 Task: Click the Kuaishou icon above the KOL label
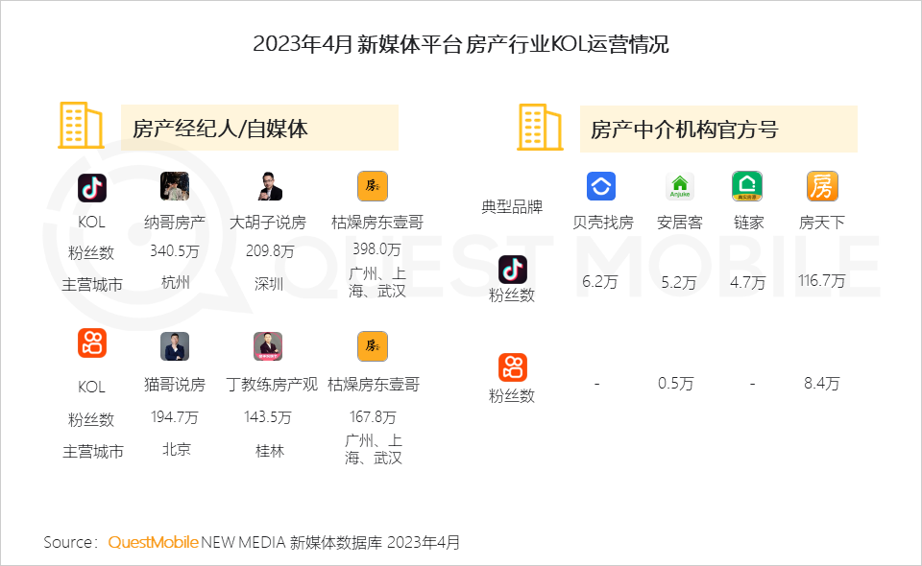[x=92, y=343]
